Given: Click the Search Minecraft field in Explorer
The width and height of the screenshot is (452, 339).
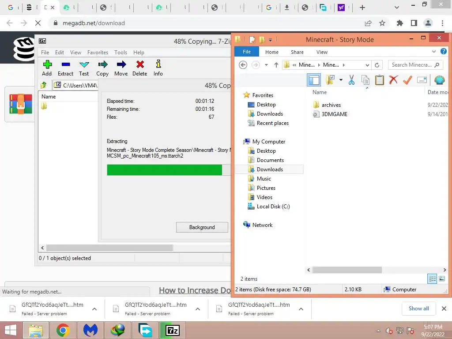Looking at the screenshot, I should pos(415,65).
